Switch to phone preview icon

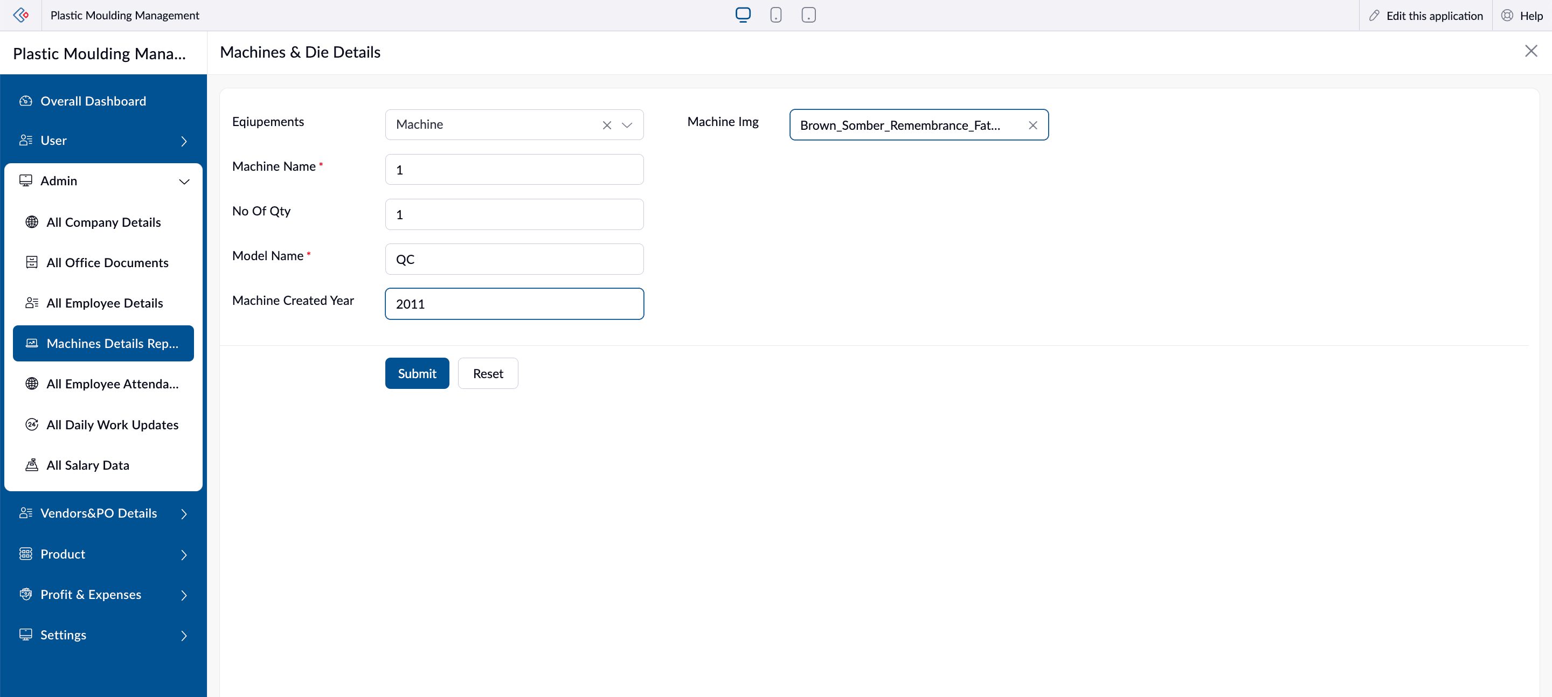click(776, 15)
